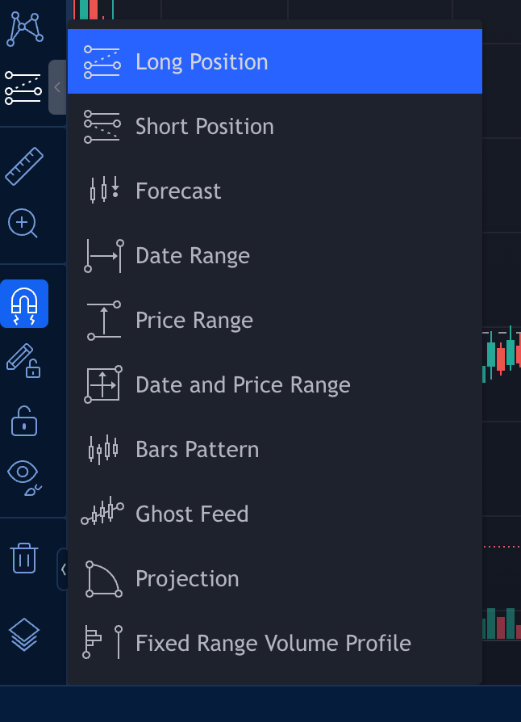This screenshot has height=722, width=521.
Task: Pick the Ghost Feed tool
Action: point(274,514)
